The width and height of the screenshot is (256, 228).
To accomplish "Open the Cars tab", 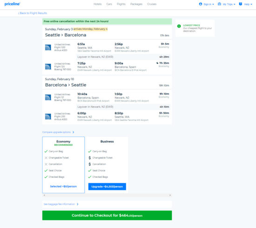I will pos(109,4).
